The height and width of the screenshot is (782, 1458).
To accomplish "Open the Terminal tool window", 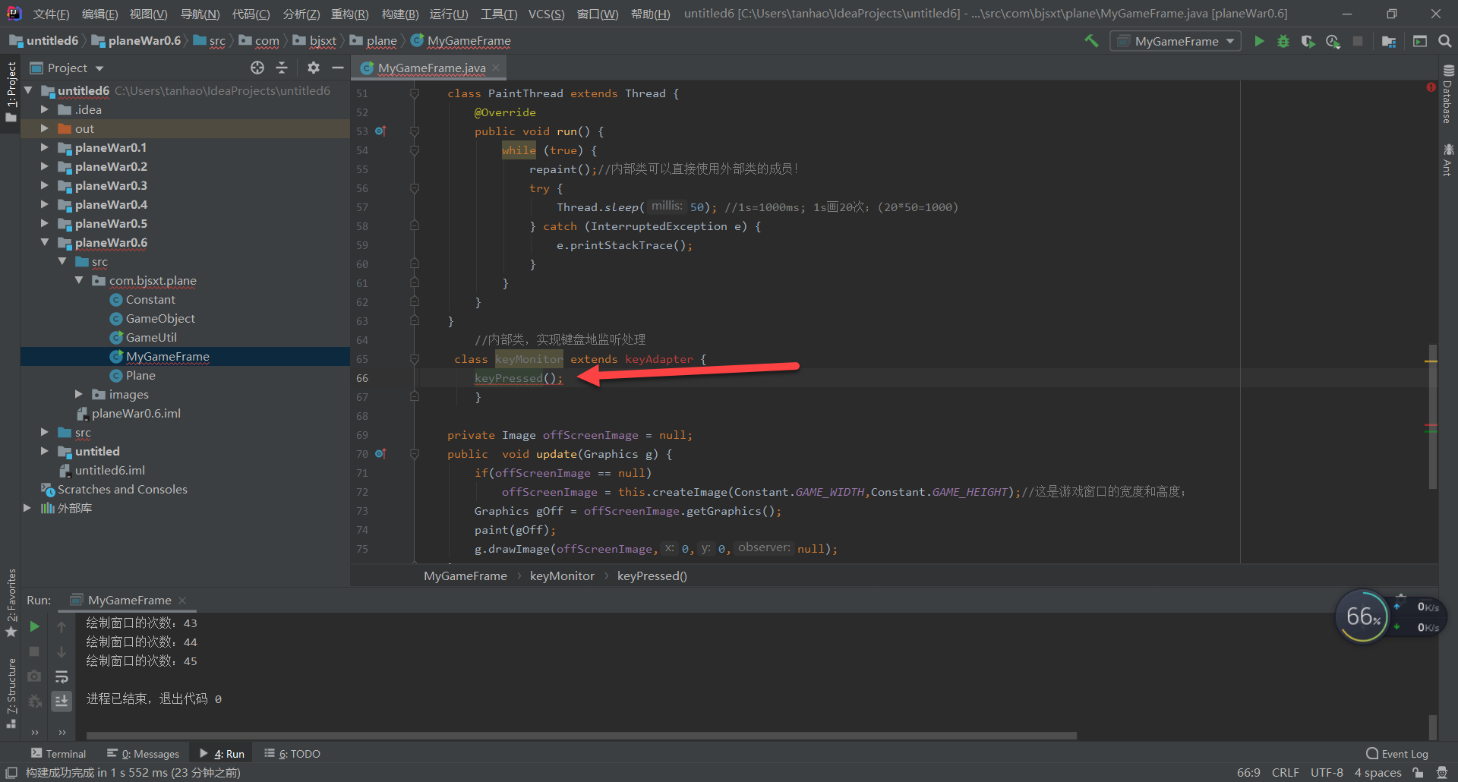I will (x=58, y=753).
